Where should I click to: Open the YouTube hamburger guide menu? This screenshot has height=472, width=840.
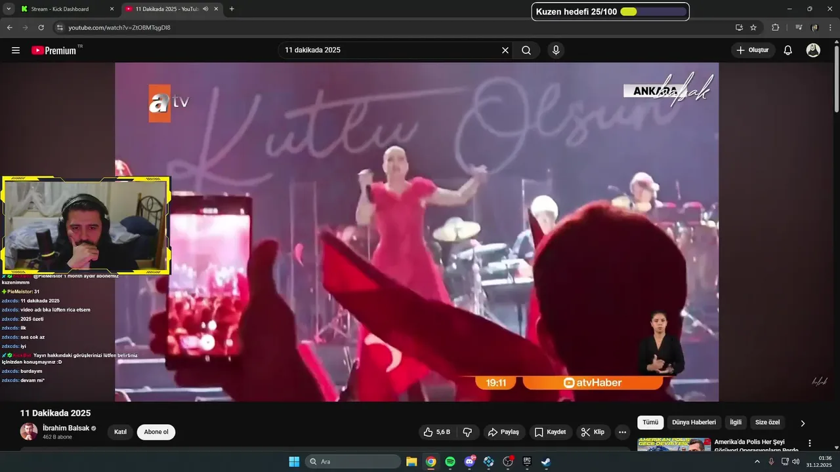click(16, 50)
